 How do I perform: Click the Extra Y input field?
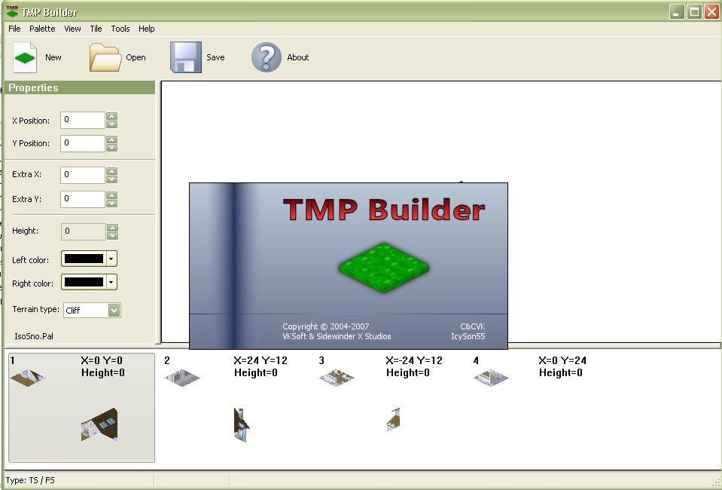82,199
